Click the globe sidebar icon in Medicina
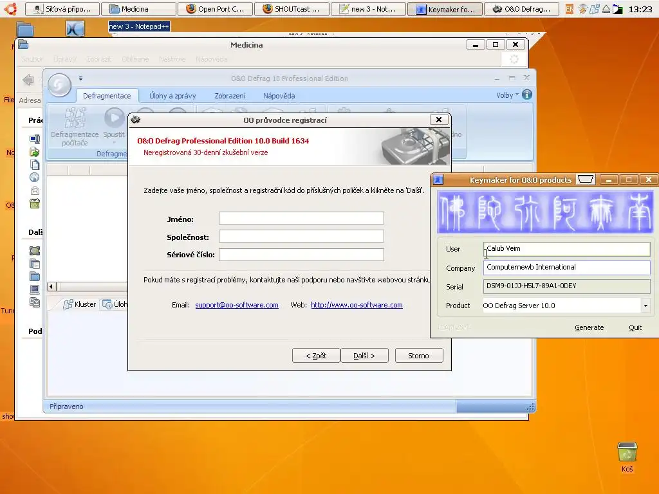This screenshot has width=659, height=494. click(35, 178)
